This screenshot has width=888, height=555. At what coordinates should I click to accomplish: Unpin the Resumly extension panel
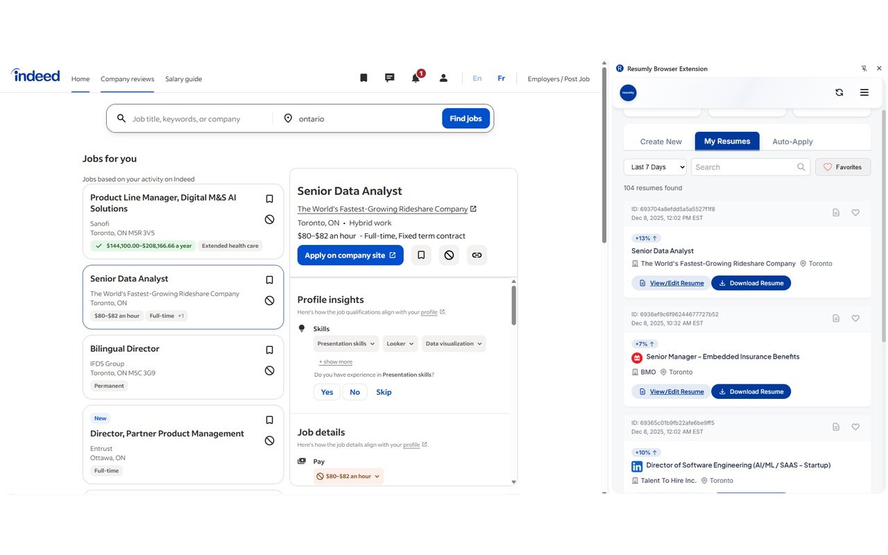[x=864, y=68]
